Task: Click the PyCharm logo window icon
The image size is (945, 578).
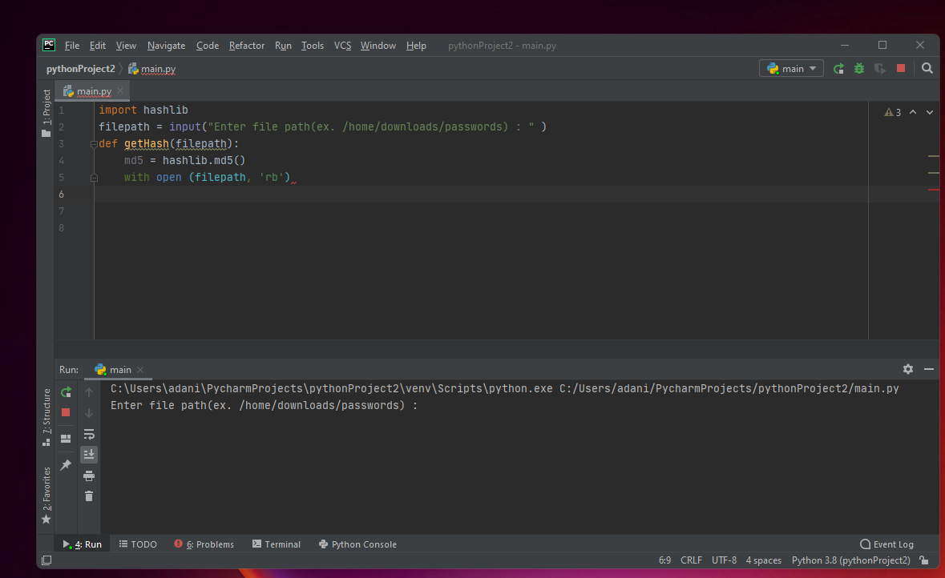Action: click(49, 45)
